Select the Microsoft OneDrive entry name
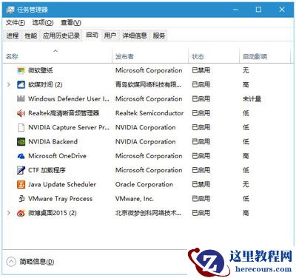The width and height of the screenshot is (296, 278). pos(57,156)
